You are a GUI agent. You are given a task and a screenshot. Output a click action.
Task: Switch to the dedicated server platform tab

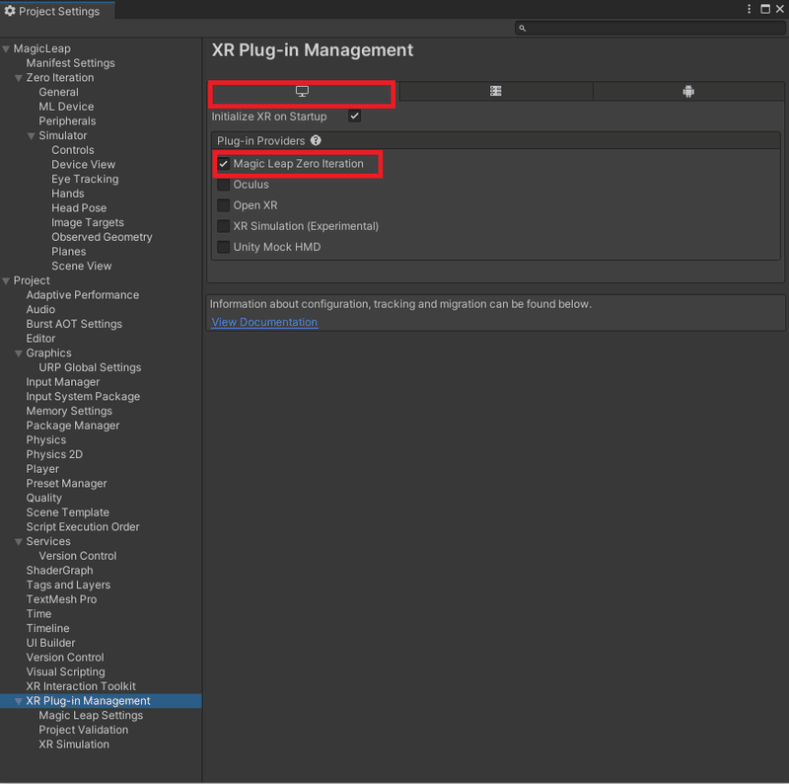(x=496, y=92)
